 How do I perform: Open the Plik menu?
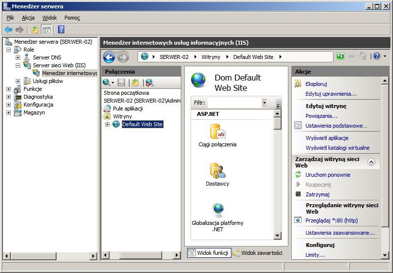tap(10, 18)
